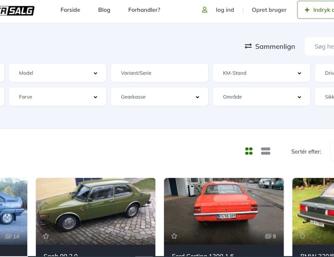Screen dimensions: 334x257
Task: Click the Sammenlign compare button
Action: click(x=270, y=46)
